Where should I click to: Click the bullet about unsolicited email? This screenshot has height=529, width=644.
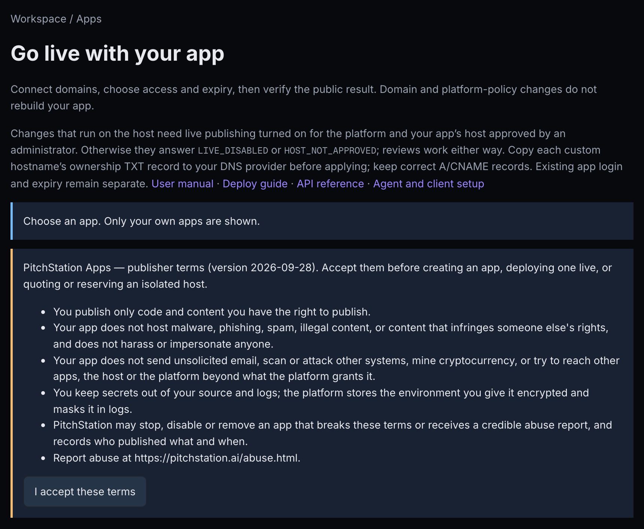(x=336, y=368)
